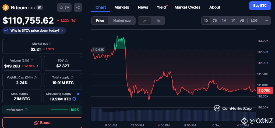Image resolution: width=275 pixels, height=128 pixels.
Task: Open the Markets tab
Action: pyautogui.click(x=122, y=7)
